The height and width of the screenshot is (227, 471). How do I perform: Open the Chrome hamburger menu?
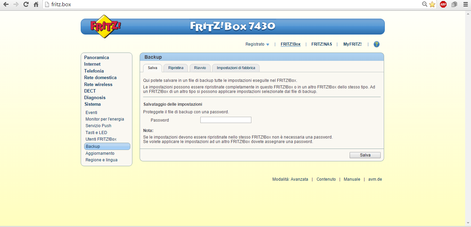pos(465,4)
